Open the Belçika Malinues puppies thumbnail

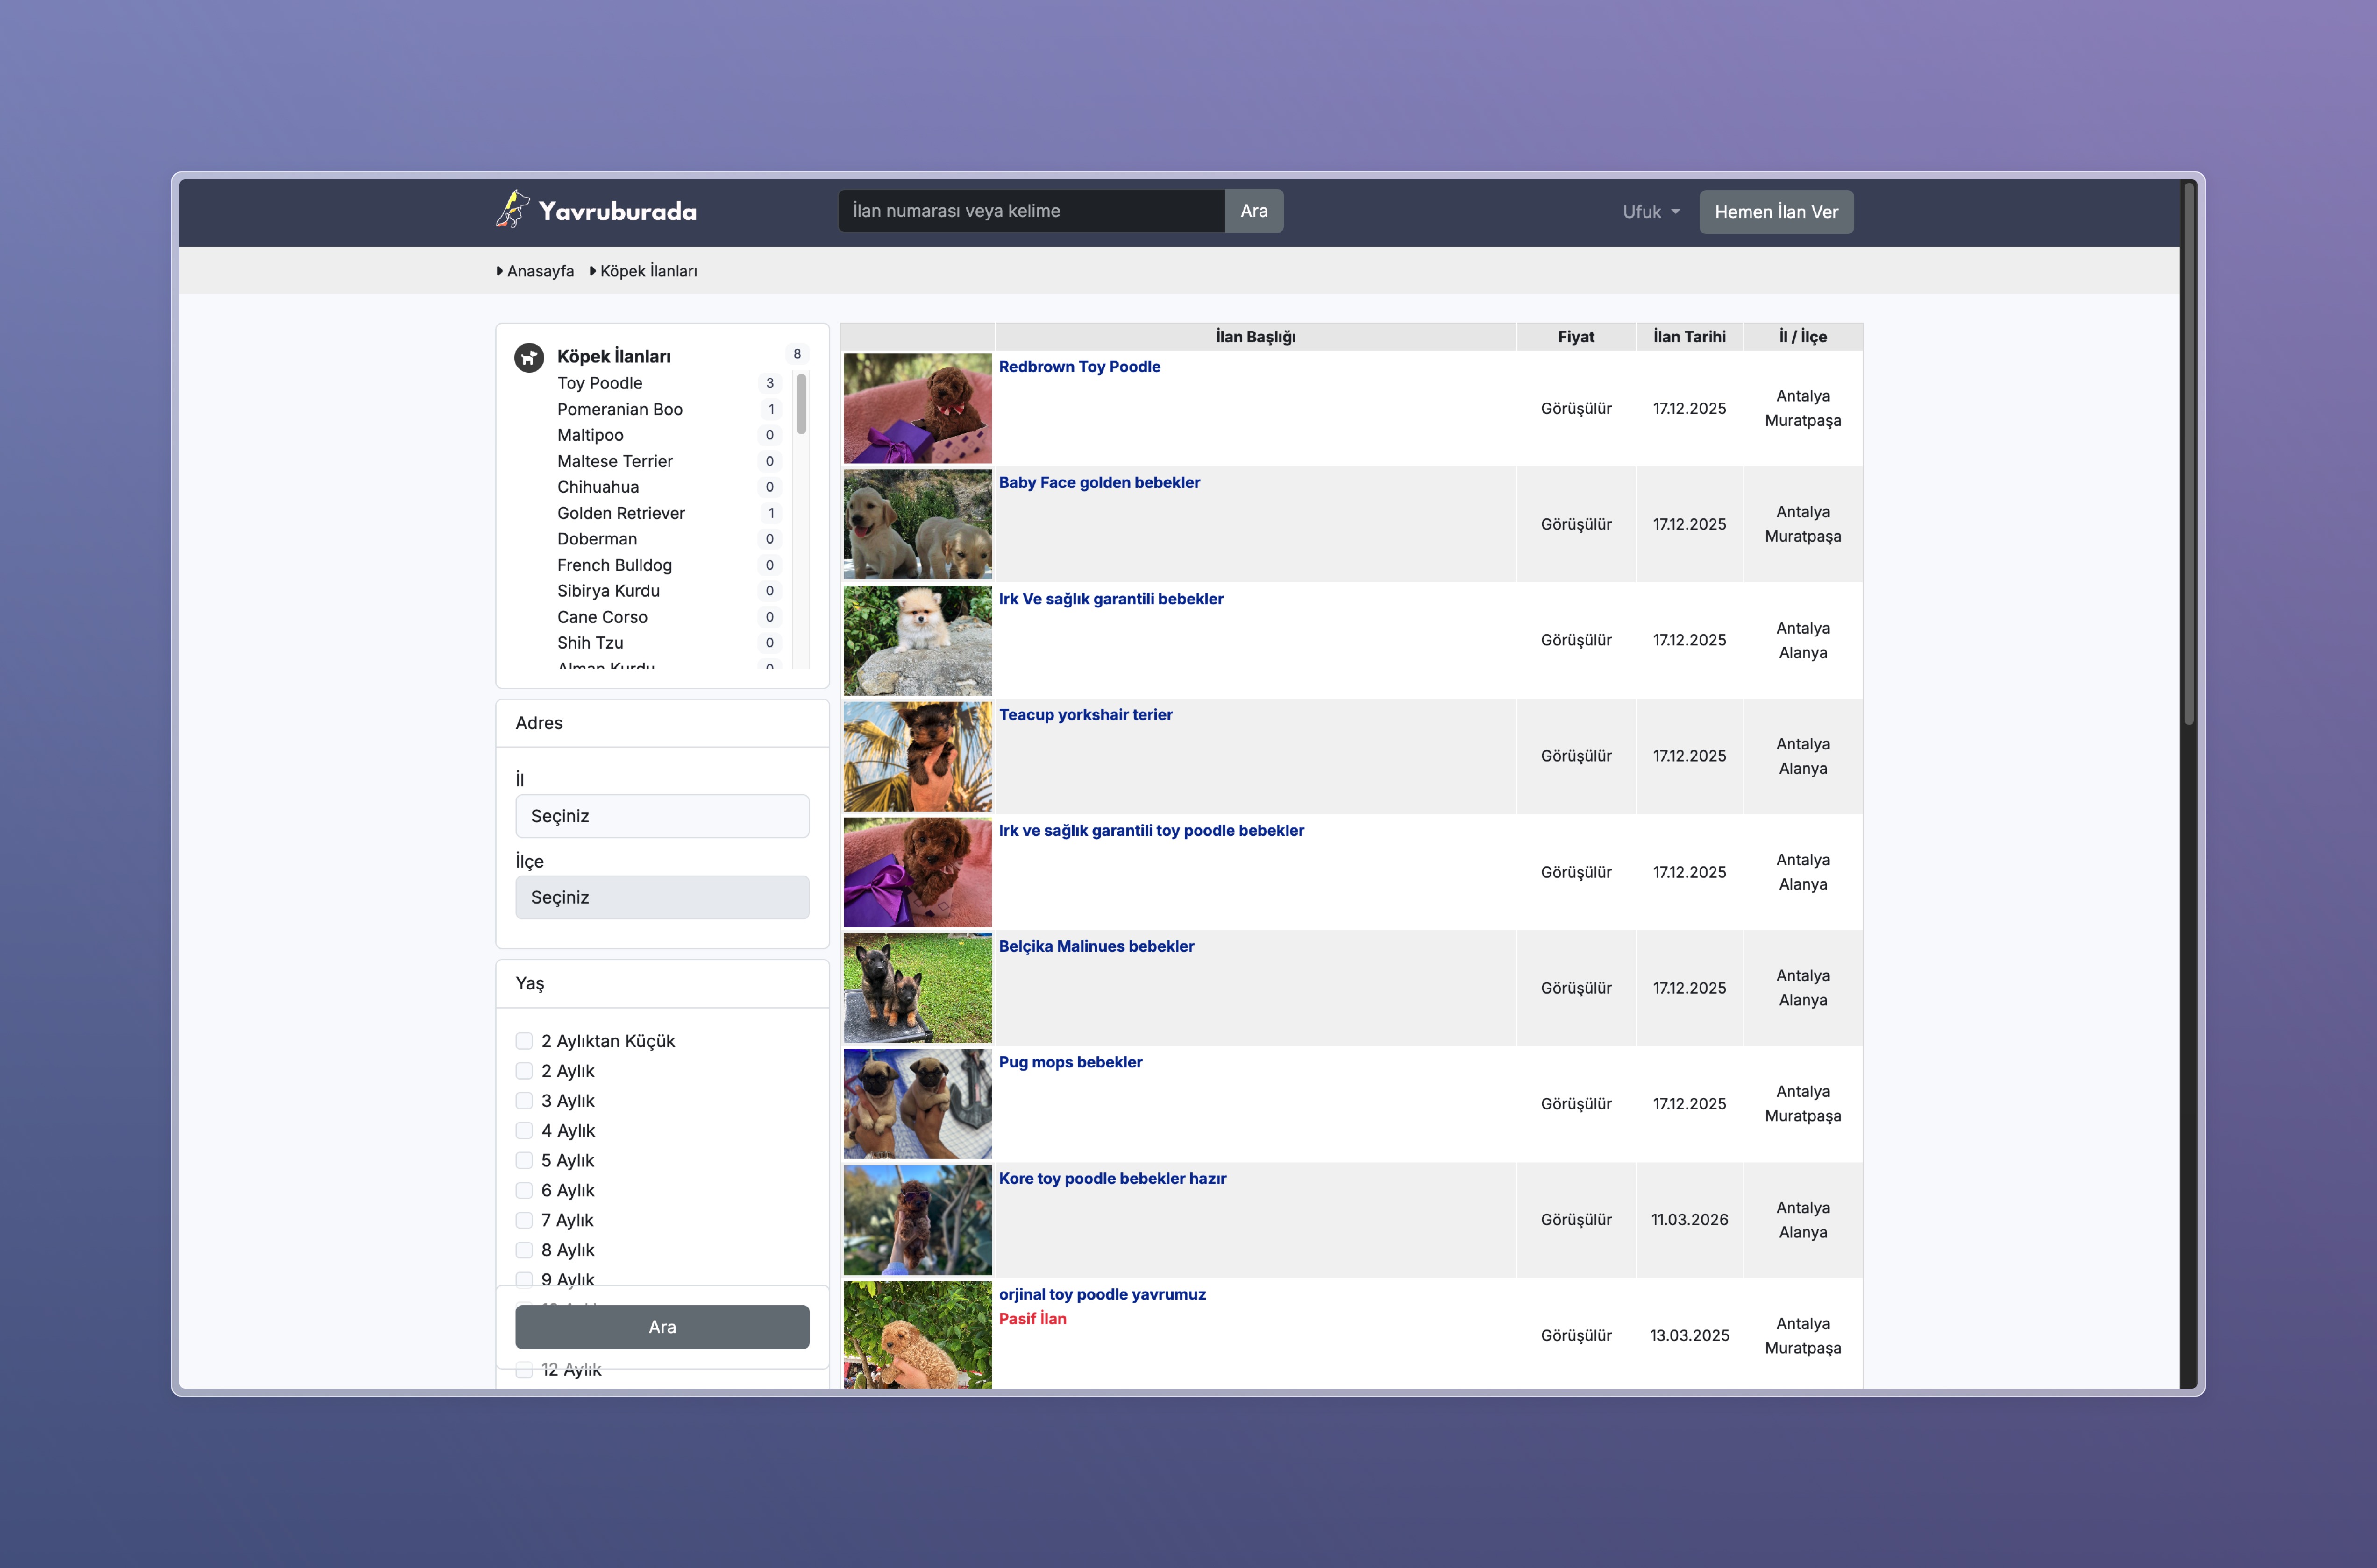917,987
